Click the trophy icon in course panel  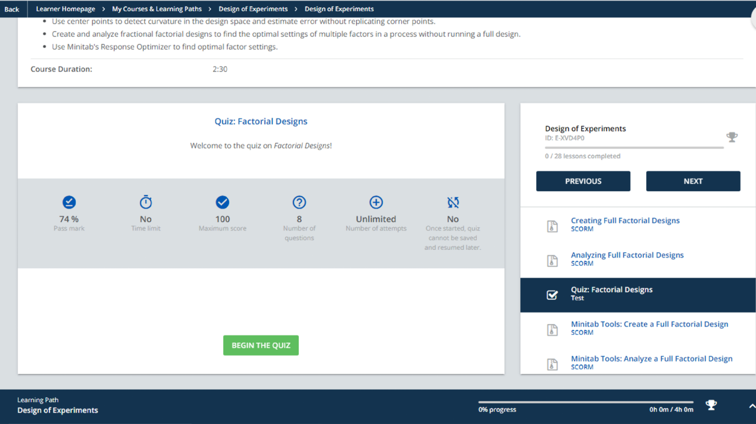click(x=732, y=137)
